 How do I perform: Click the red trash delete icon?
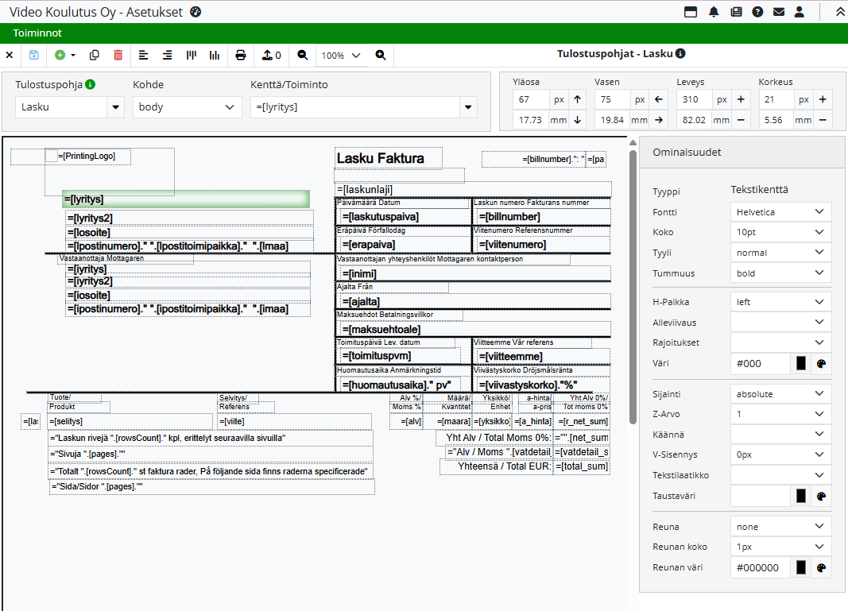click(118, 55)
